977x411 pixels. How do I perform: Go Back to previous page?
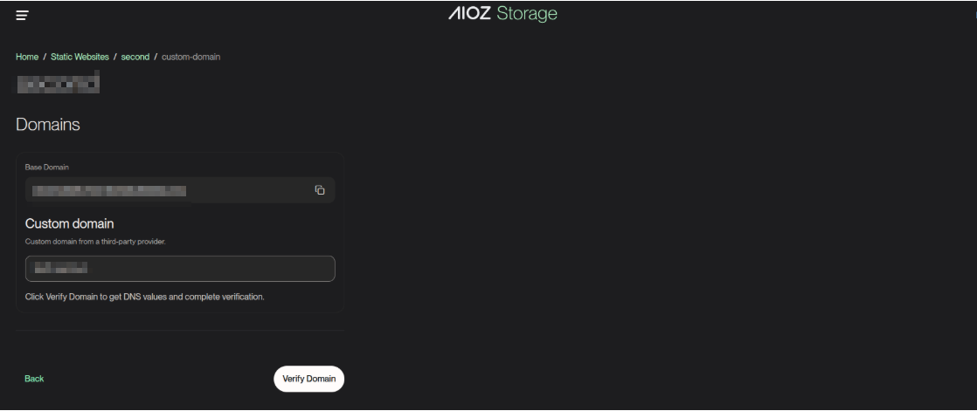[34, 379]
